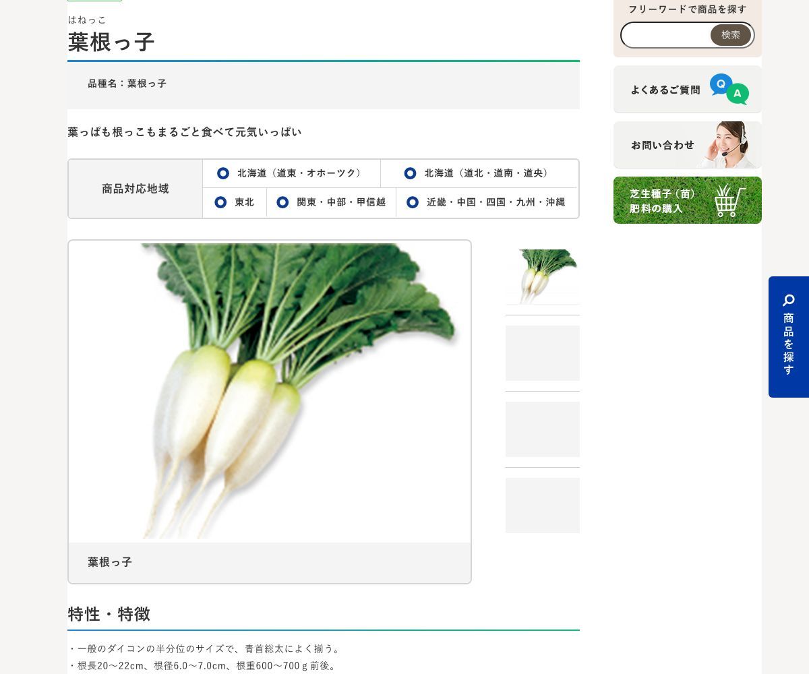Click the main 葉根っ子 radish image
809x674 pixels.
coord(270,391)
